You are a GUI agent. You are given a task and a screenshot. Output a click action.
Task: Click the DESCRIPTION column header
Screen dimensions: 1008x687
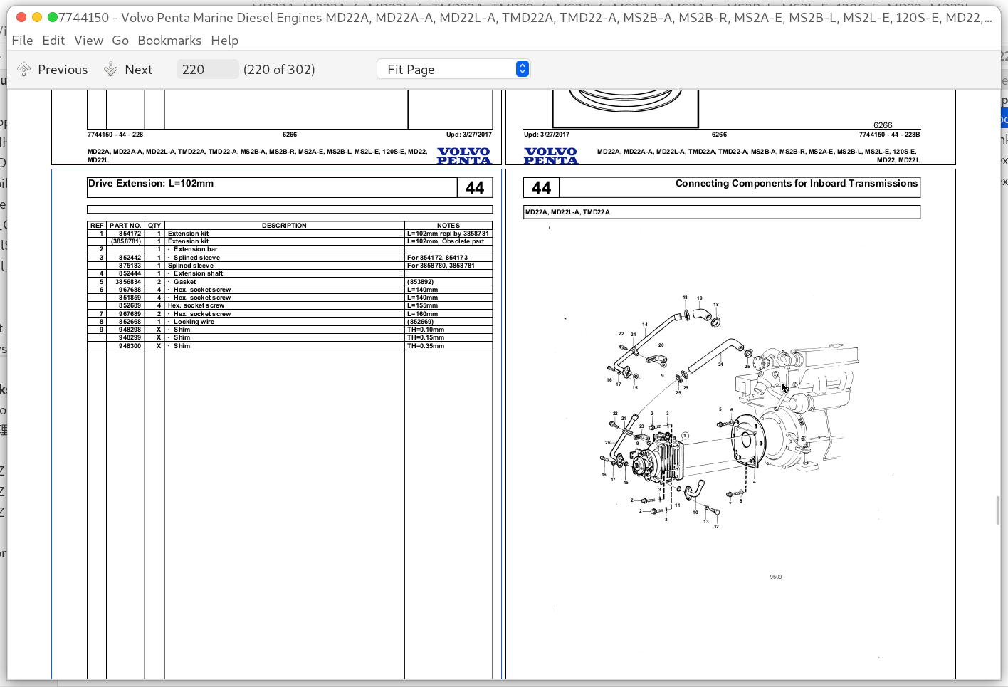[x=284, y=226]
